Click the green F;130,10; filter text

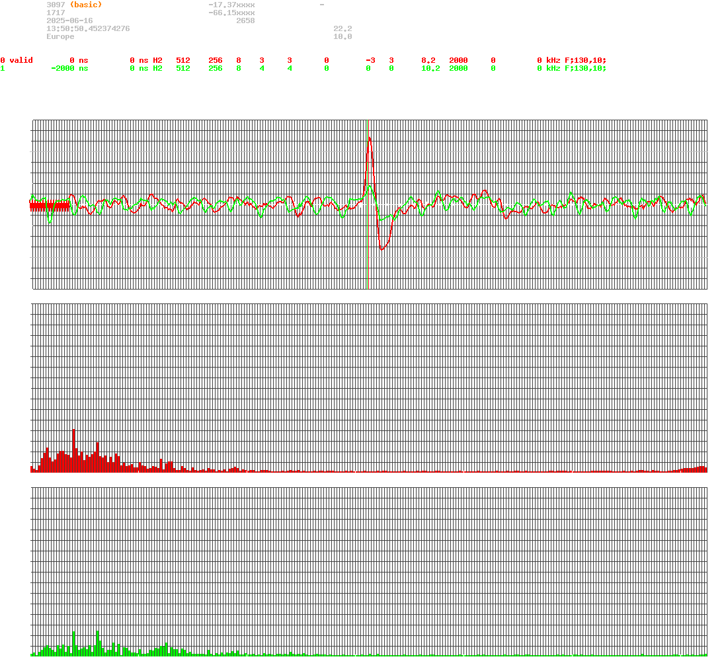(x=585, y=68)
